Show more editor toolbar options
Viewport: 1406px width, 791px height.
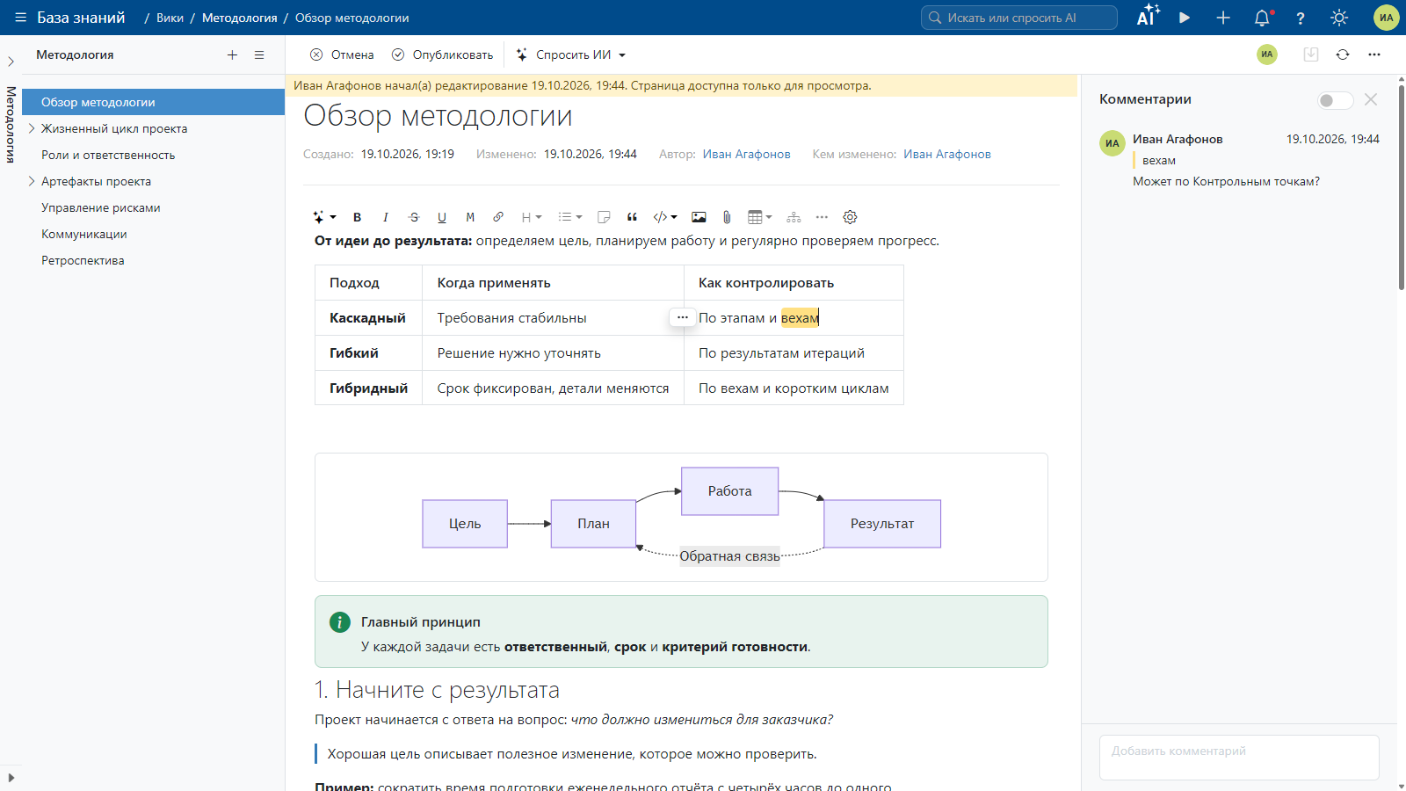[822, 217]
